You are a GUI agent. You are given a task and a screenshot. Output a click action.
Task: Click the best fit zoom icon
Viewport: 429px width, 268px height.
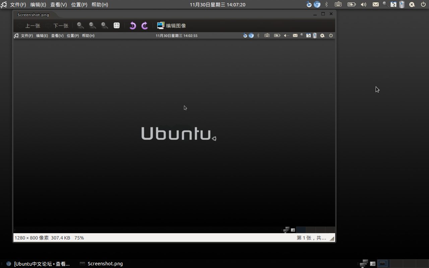coord(117,25)
